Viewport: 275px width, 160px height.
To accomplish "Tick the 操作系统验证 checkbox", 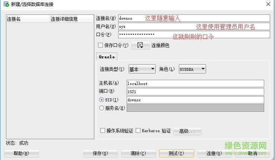I will tap(102, 130).
